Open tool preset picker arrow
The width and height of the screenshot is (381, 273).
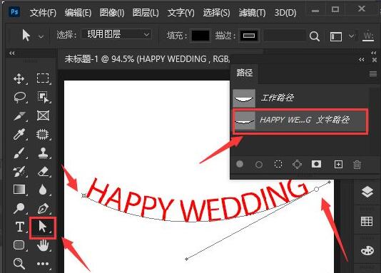click(41, 36)
